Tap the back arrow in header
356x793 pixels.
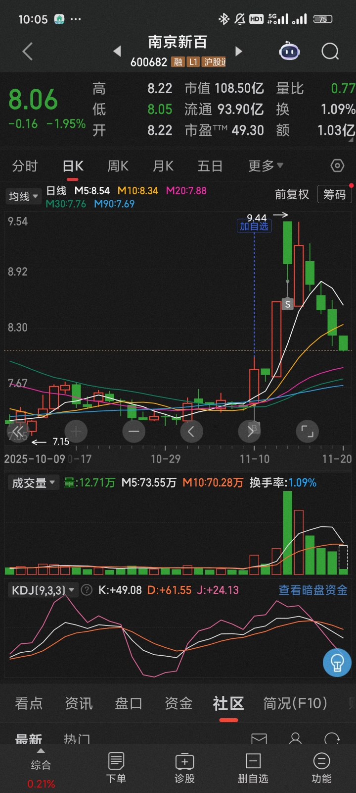pos(28,51)
